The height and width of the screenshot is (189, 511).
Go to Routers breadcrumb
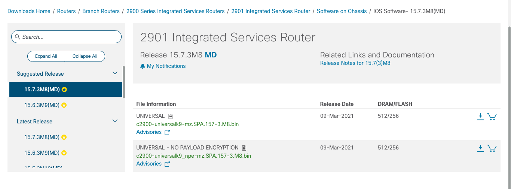67,11
